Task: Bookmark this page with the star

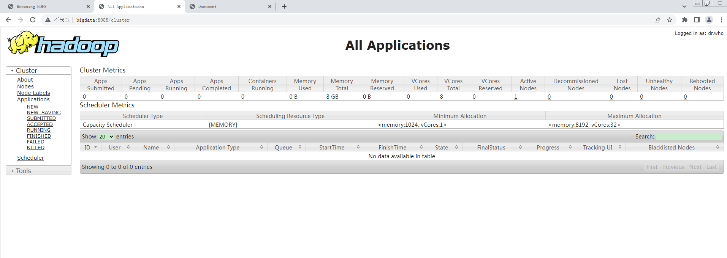Action: click(670, 20)
